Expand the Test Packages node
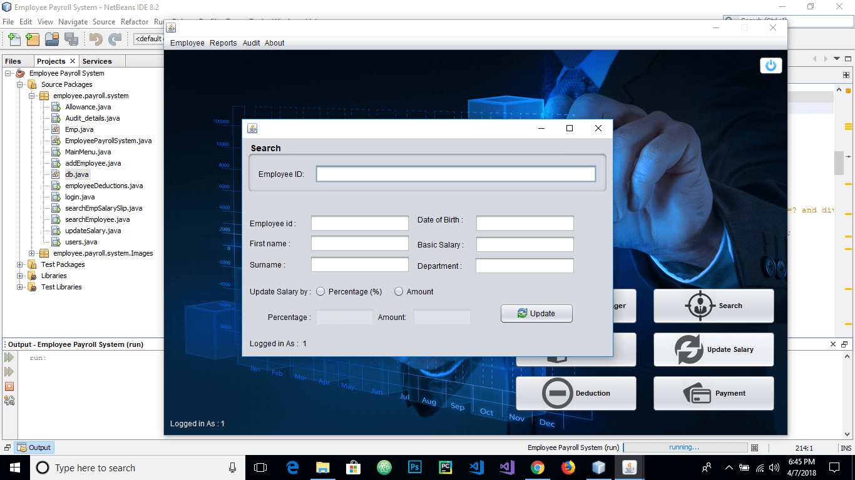The width and height of the screenshot is (855, 480). point(19,264)
